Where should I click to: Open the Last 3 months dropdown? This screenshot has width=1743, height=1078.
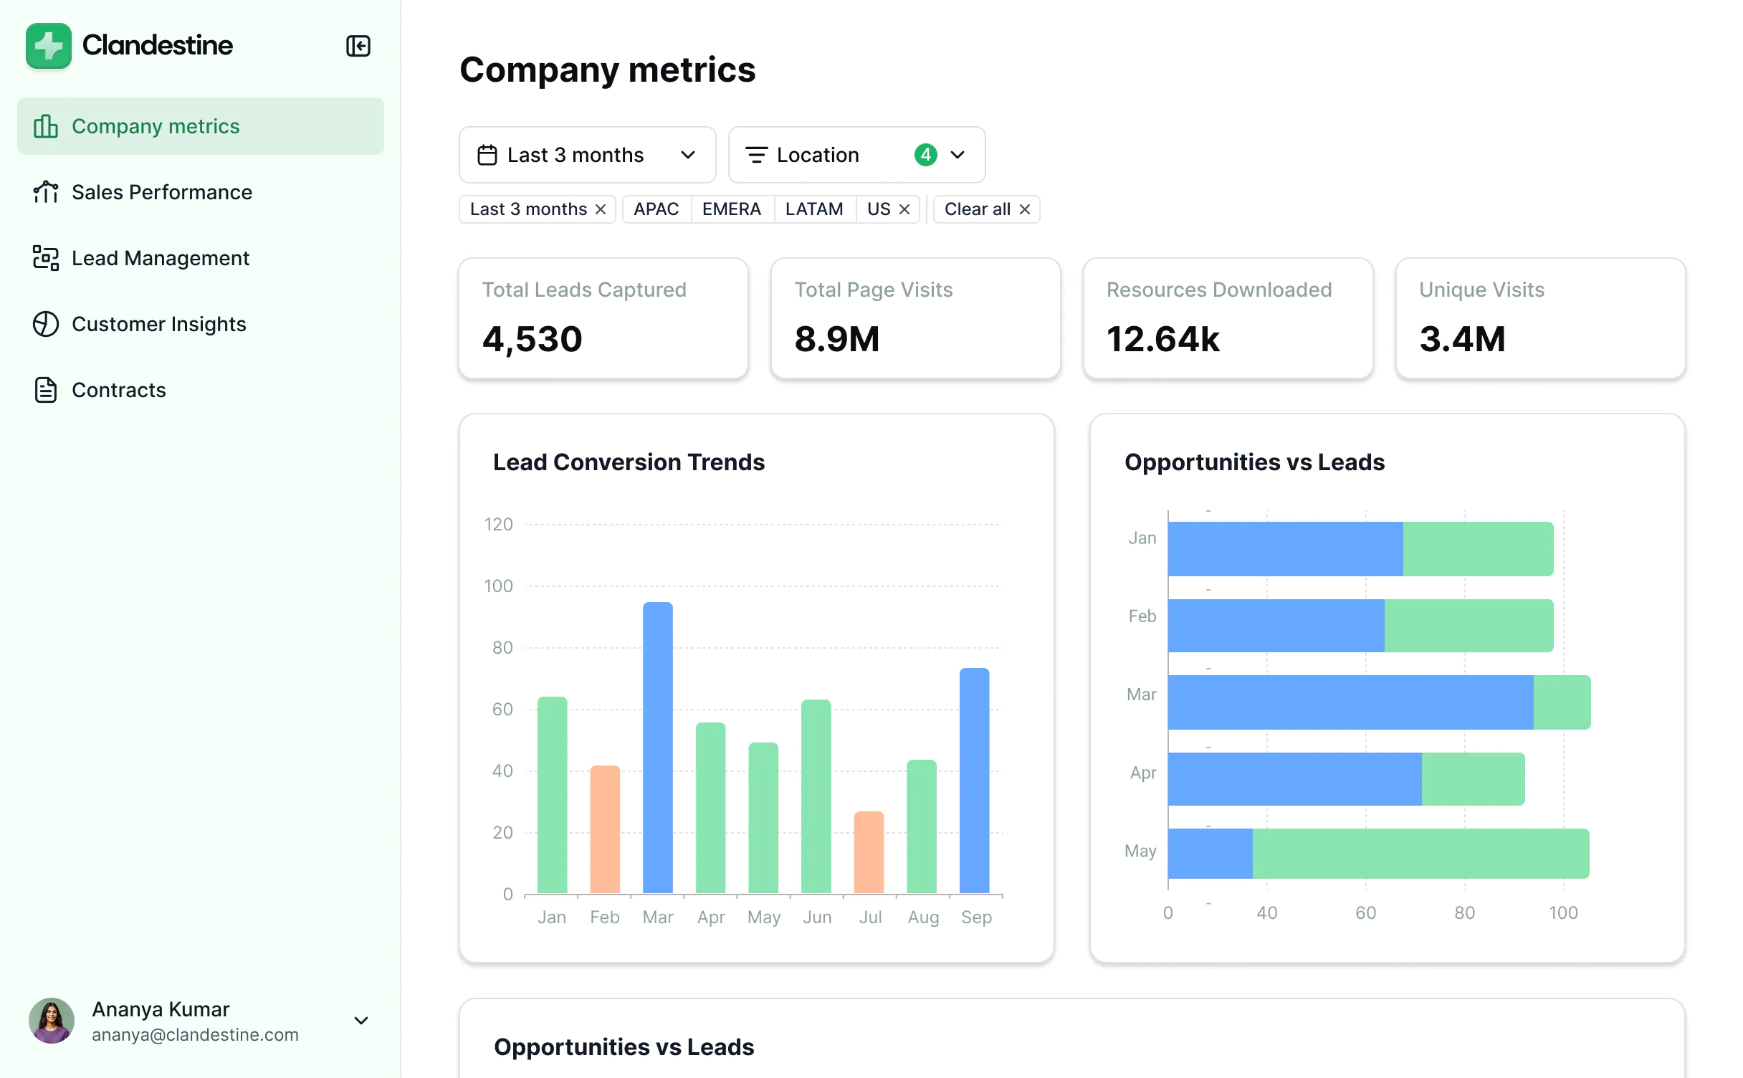coord(587,155)
